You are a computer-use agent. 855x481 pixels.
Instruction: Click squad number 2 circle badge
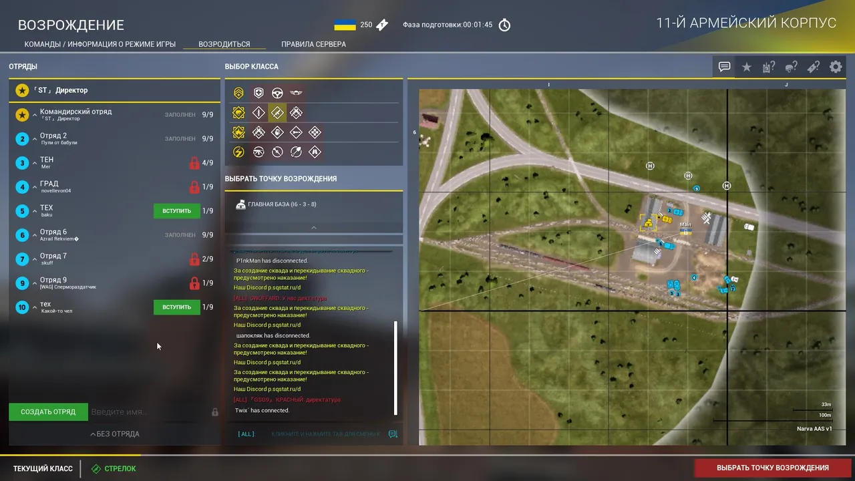click(22, 139)
